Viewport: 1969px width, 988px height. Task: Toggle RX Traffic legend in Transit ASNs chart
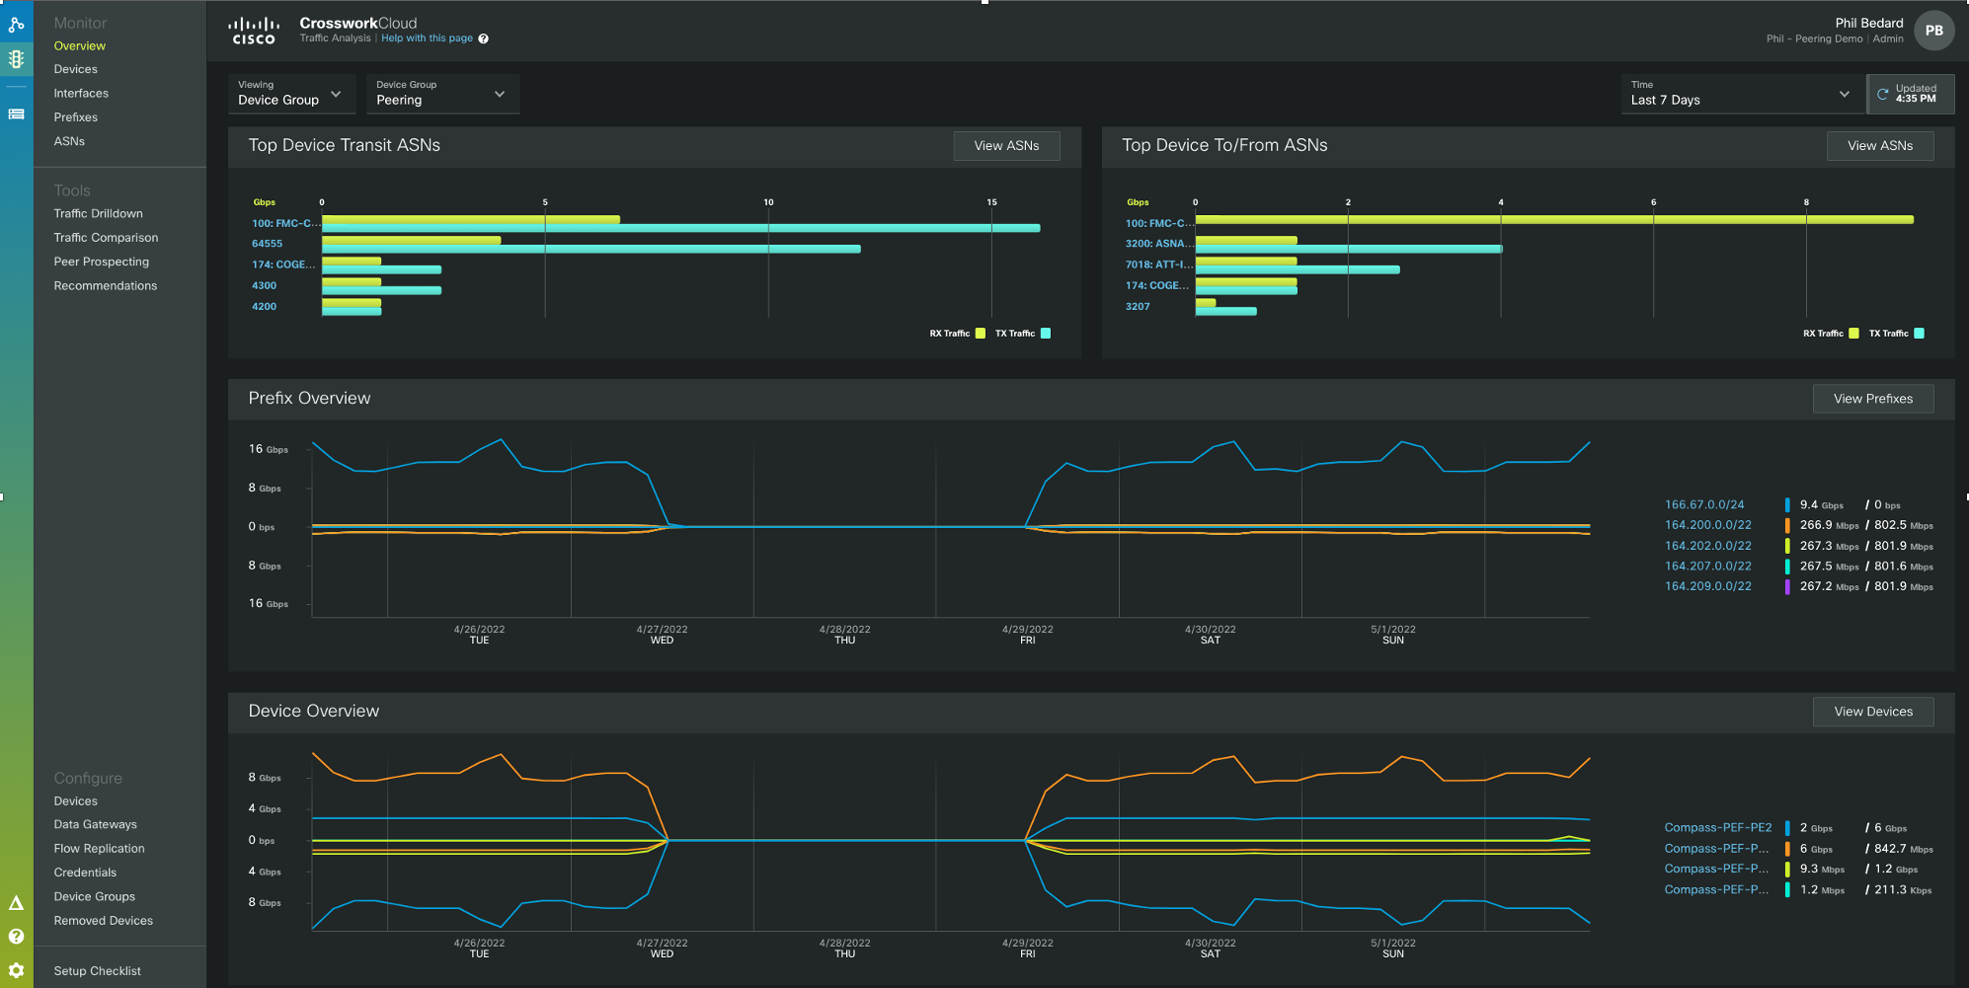(x=980, y=334)
